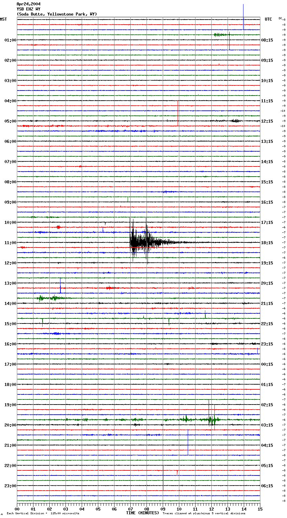
Task: Click the MST timezone label
Action: (x=3, y=19)
